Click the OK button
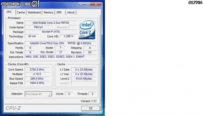 click(x=91, y=108)
